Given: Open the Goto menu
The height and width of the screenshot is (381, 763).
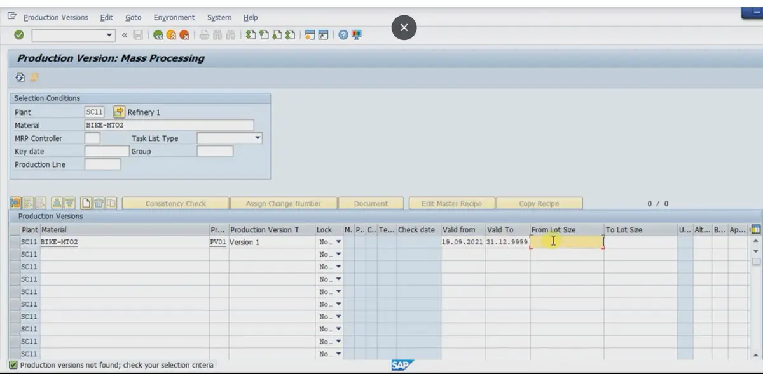Looking at the screenshot, I should [134, 17].
